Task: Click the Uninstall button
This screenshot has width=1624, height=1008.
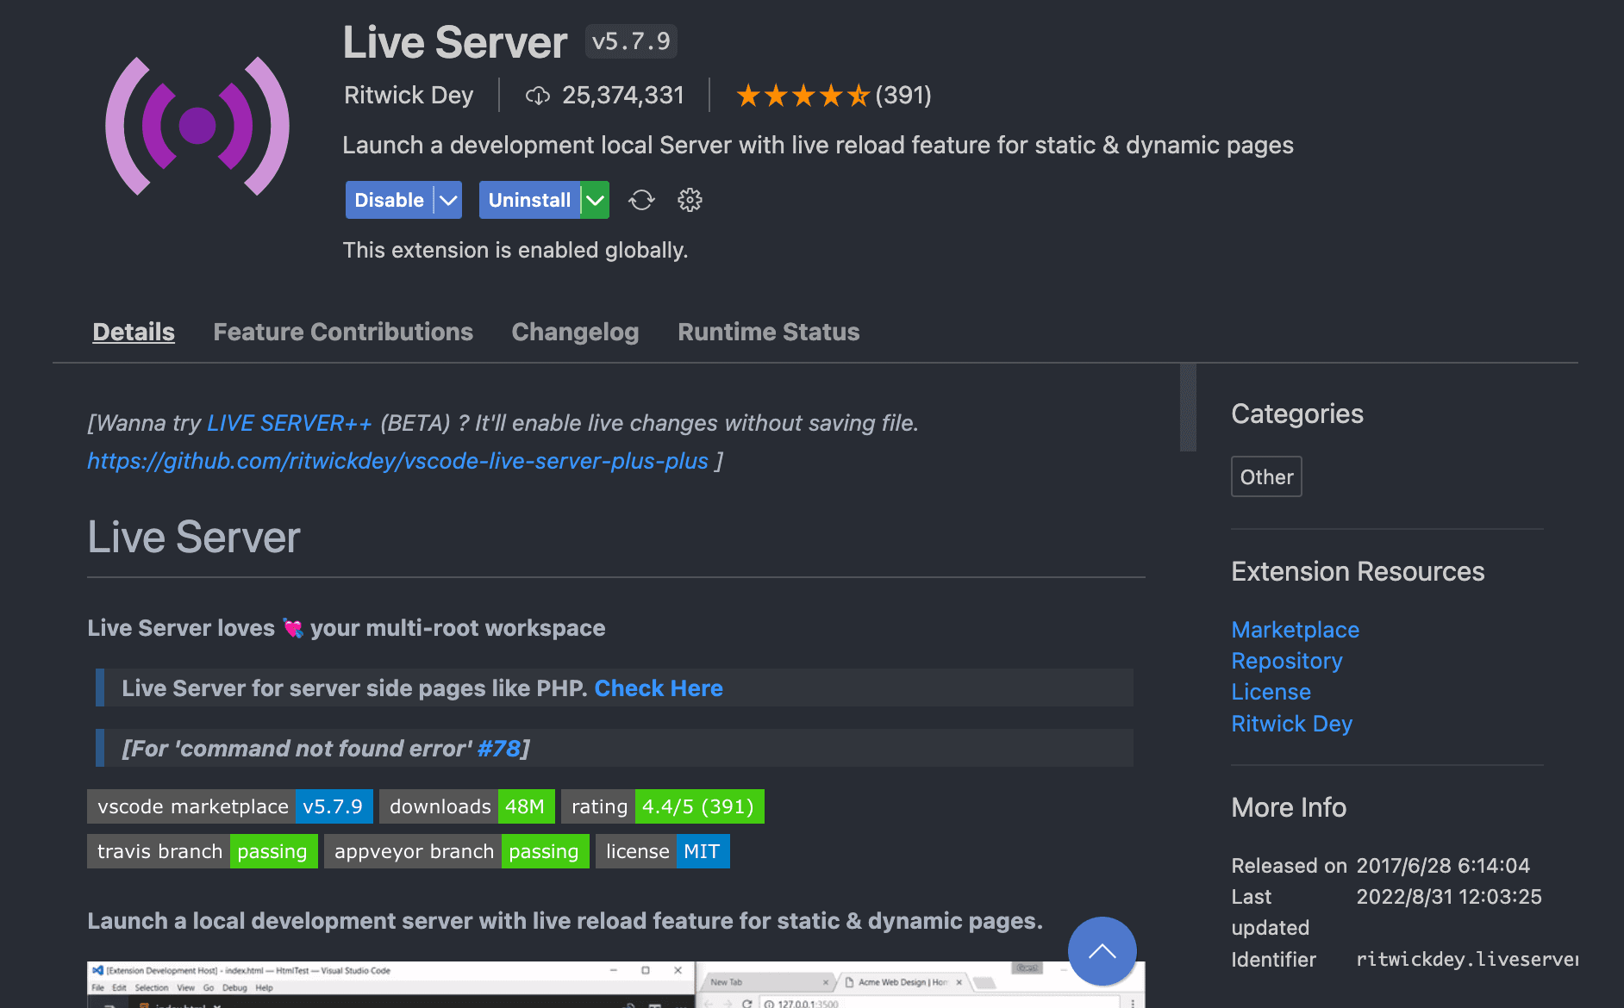Action: click(x=528, y=199)
